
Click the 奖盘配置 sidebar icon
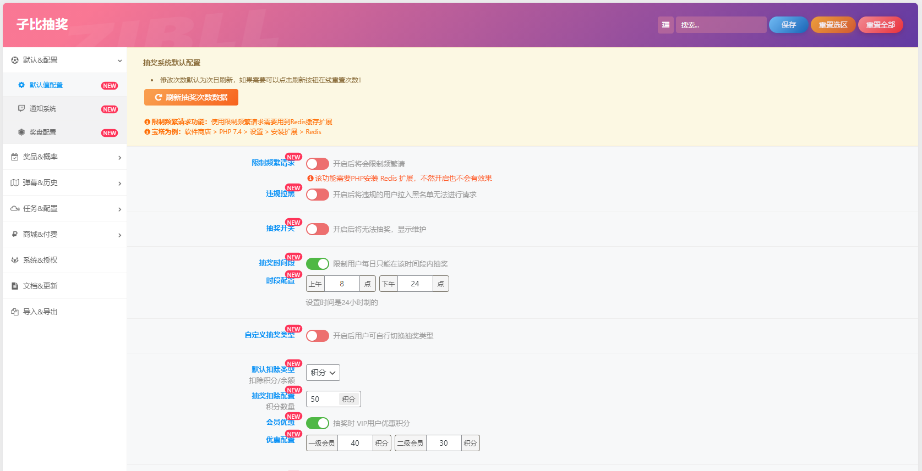tap(21, 132)
